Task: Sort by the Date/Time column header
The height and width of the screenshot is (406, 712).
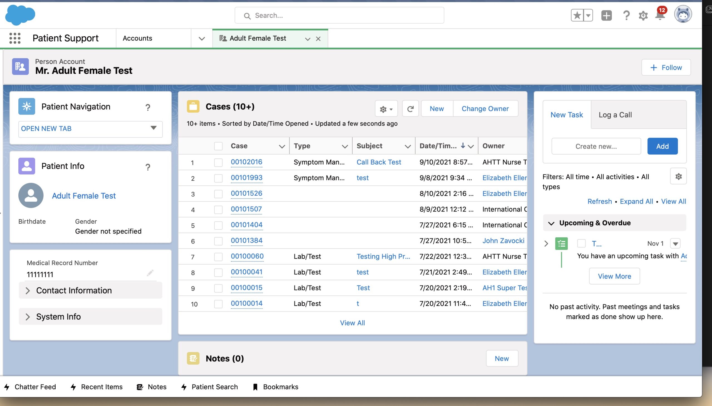Action: [438, 146]
